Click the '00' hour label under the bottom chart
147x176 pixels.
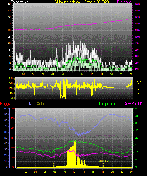click(x=131, y=172)
